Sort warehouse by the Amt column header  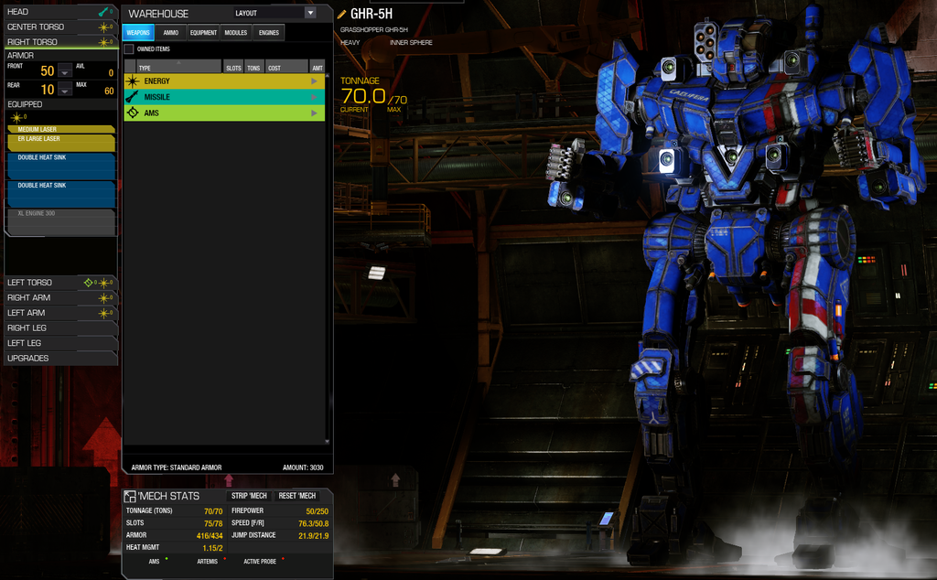pos(318,68)
